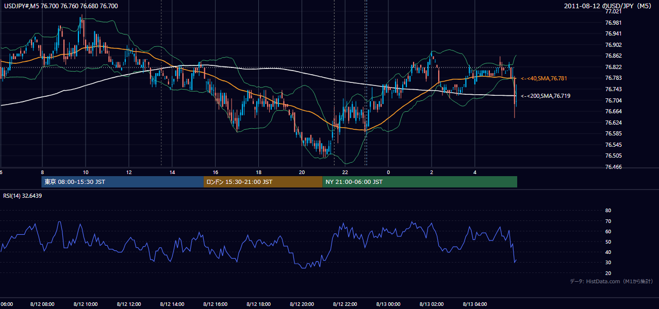
Task: Click hour 0 marker under the main chart
Action: [x=389, y=172]
